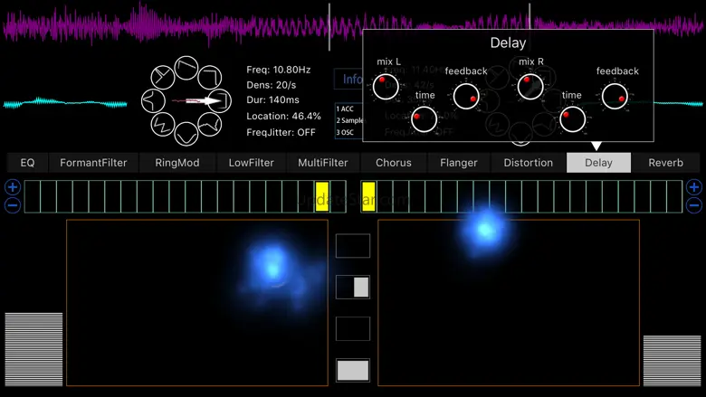Pick the V-shaped waveform at the bottom
The width and height of the screenshot is (706, 397).
(186, 134)
